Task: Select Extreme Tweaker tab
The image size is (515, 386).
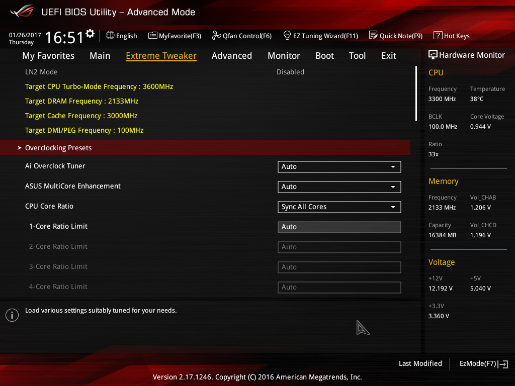Action: [161, 56]
